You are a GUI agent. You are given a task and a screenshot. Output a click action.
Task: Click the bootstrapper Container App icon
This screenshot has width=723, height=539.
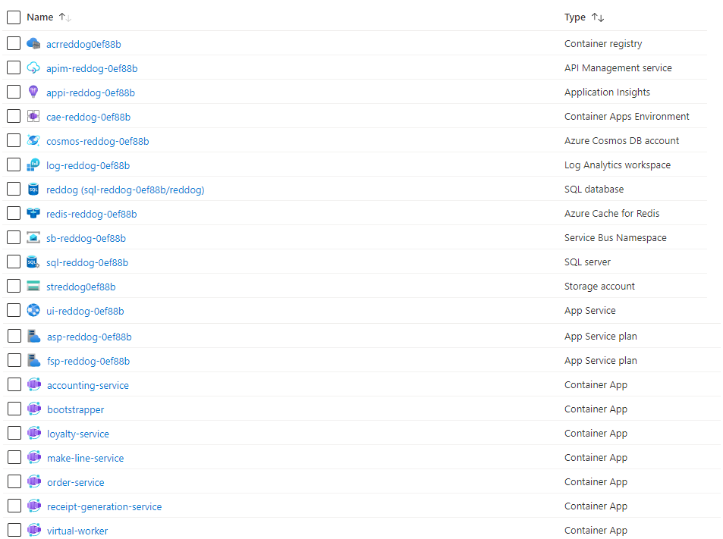pos(33,409)
